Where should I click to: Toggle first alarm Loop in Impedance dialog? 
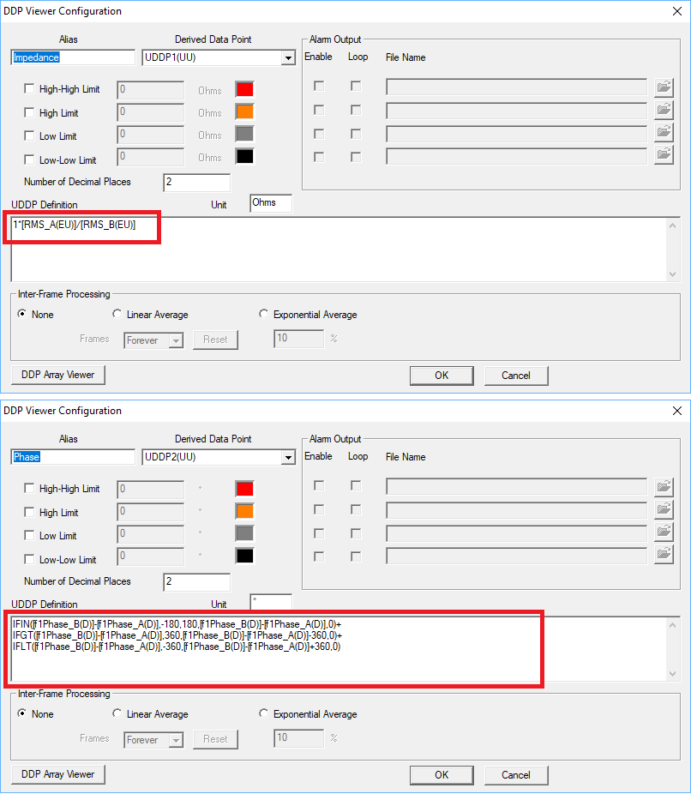click(356, 86)
